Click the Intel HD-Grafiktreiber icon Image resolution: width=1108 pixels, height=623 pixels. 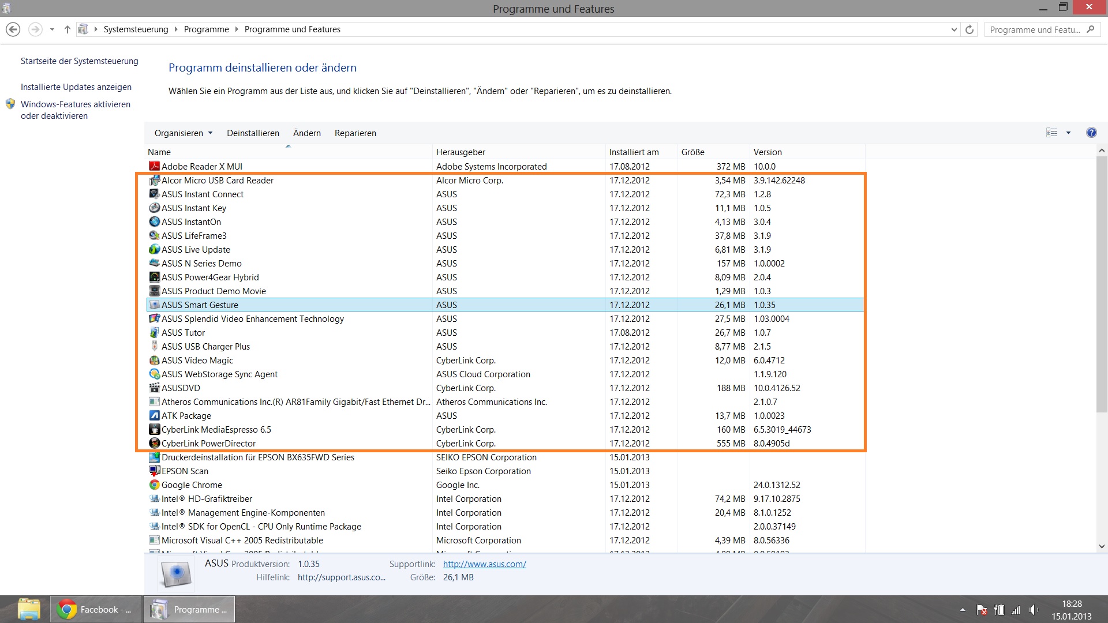click(x=154, y=499)
